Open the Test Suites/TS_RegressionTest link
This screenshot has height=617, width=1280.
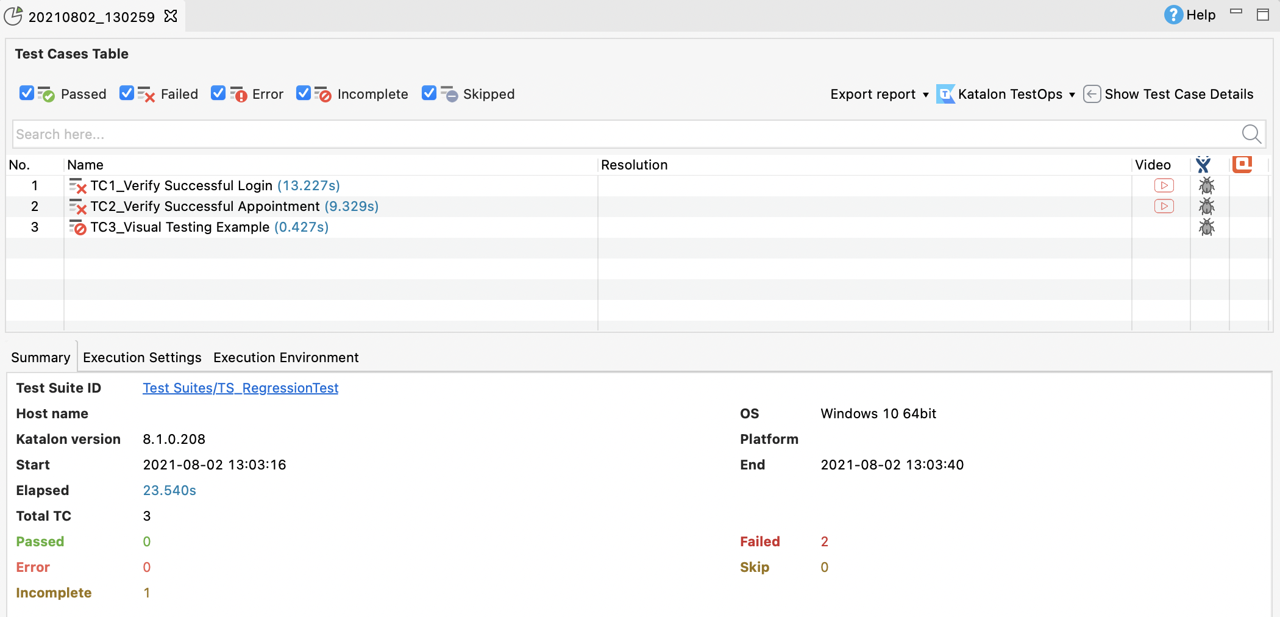pos(240,388)
